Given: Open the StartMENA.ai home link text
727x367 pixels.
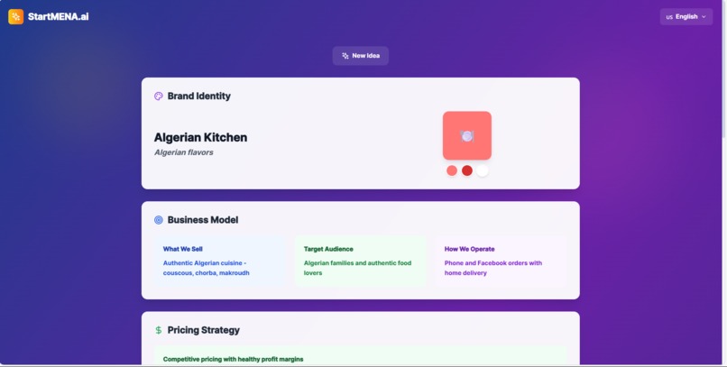Looking at the screenshot, I should pos(58,16).
